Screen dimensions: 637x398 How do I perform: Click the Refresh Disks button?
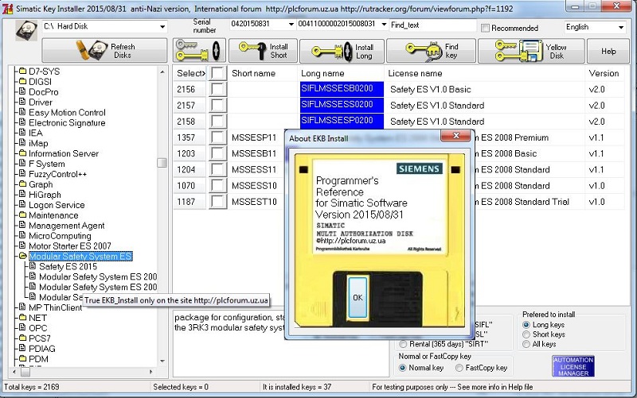click(x=105, y=51)
